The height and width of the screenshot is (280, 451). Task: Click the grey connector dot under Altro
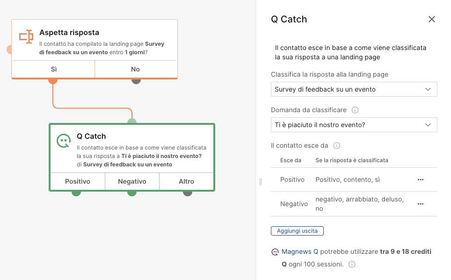click(x=188, y=193)
